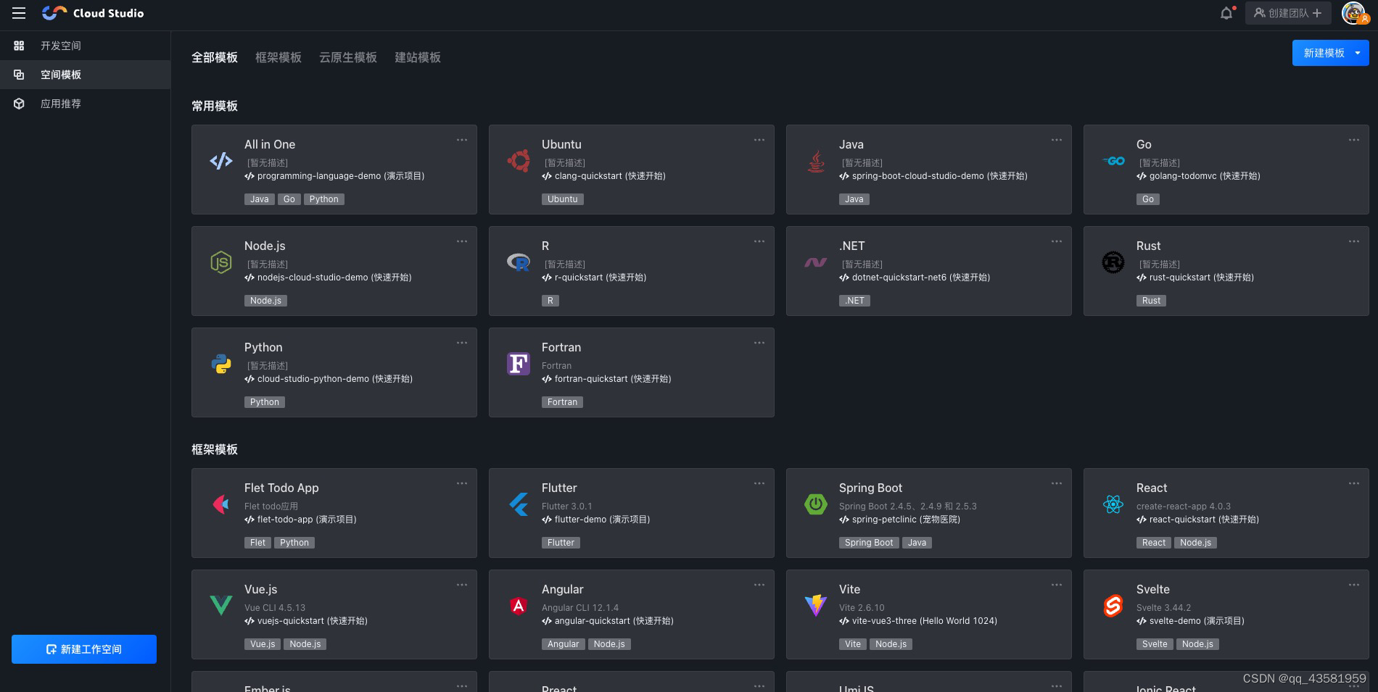Open the All in One card options menu
Screen dimensions: 1378x692
(462, 140)
